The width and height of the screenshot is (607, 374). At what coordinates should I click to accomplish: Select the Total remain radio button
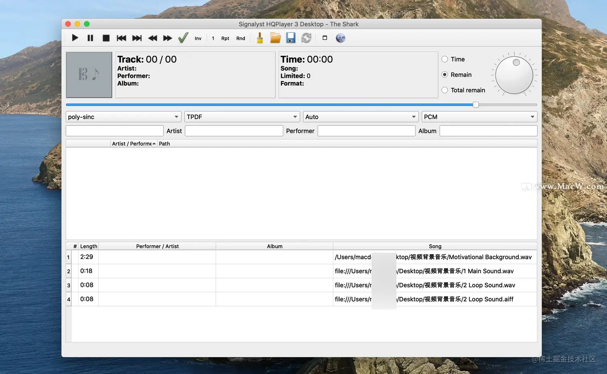click(445, 90)
